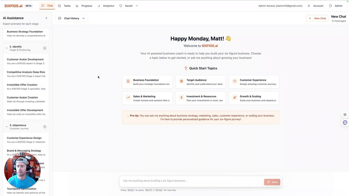Viewport: 349px width, 196px height.
Task: Open the Account menu
Action: point(316,5)
